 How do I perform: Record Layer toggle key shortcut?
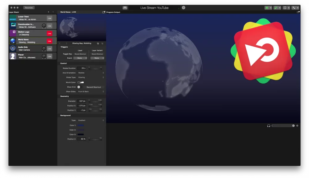(80, 54)
